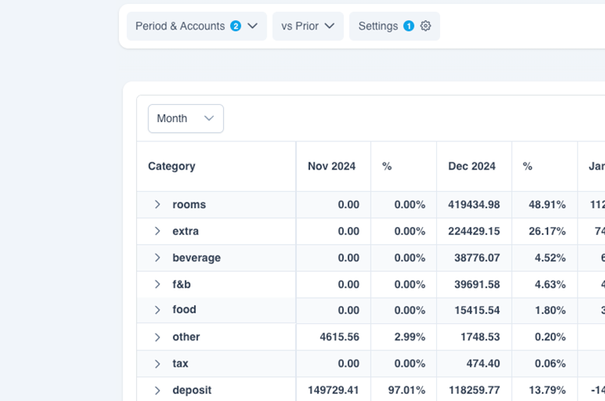605x401 pixels.
Task: Click the other Nov value 4615.56
Action: (x=340, y=336)
